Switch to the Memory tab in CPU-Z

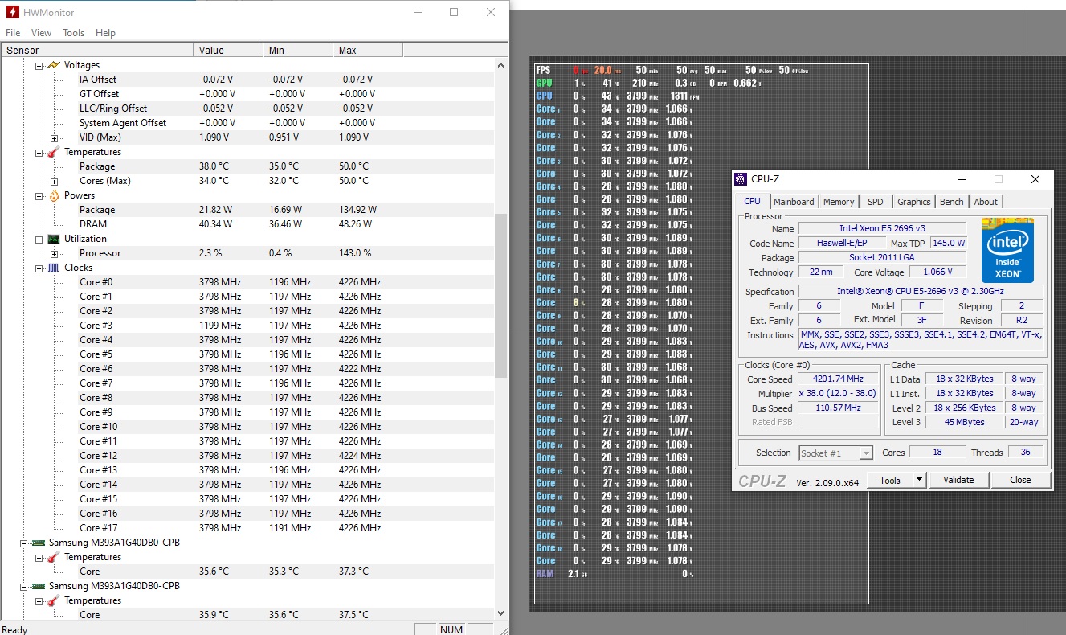click(x=838, y=202)
